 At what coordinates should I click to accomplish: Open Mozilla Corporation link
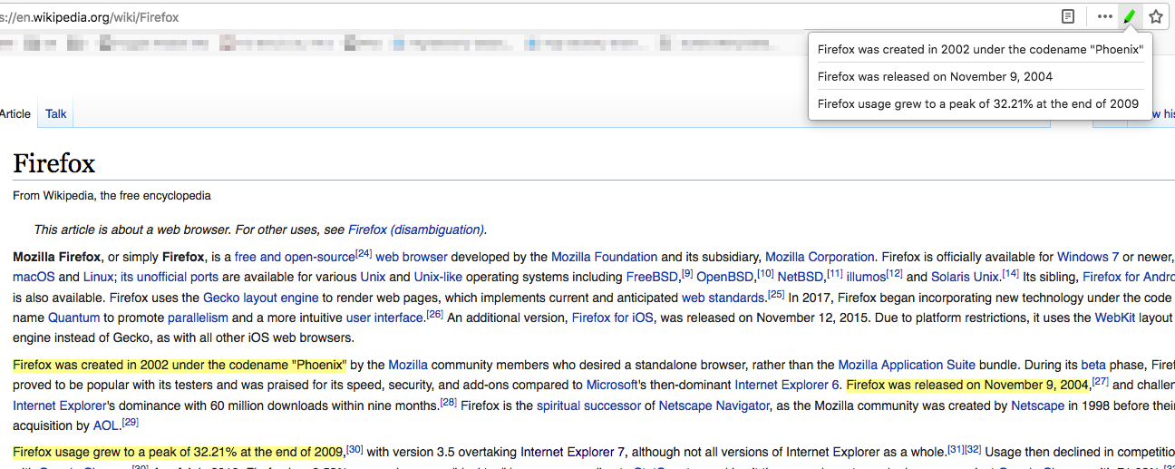(x=820, y=257)
